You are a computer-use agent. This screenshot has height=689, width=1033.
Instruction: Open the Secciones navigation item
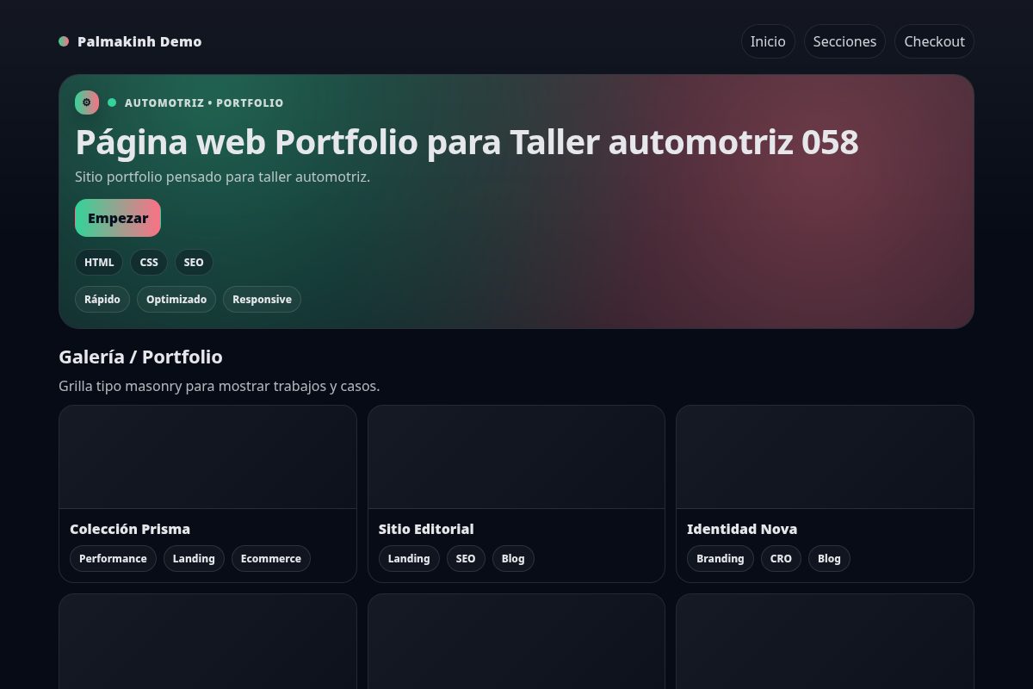(x=844, y=40)
